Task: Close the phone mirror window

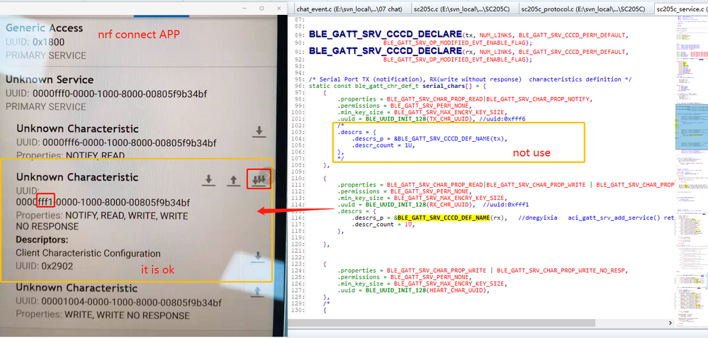Action: [279, 8]
